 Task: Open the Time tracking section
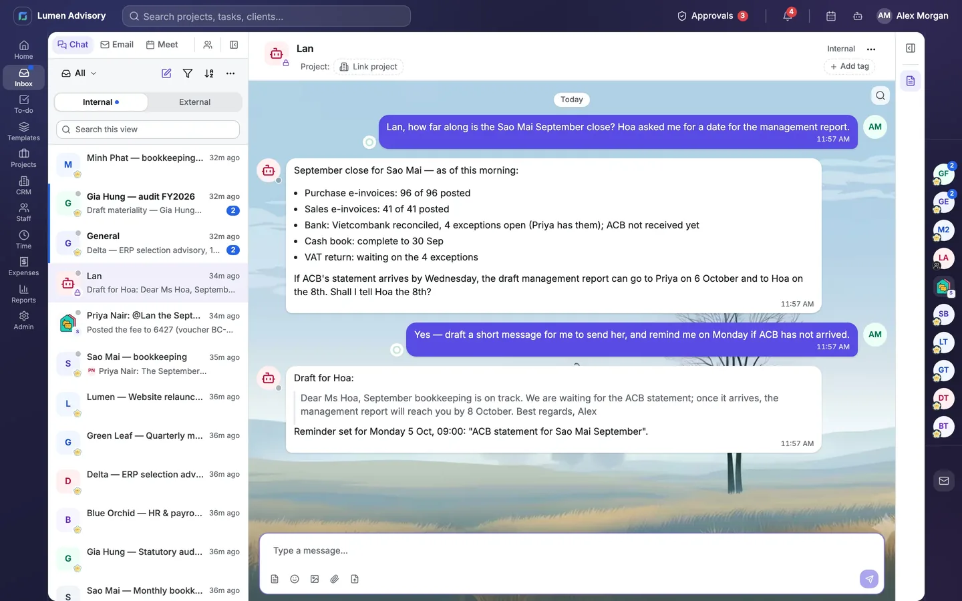23,240
